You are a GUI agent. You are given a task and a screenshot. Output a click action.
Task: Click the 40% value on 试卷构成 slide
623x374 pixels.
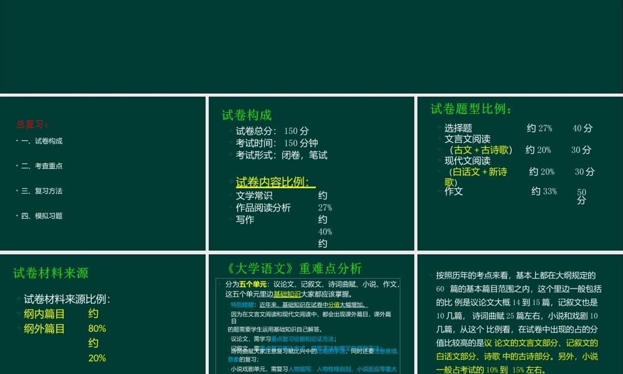pyautogui.click(x=325, y=232)
